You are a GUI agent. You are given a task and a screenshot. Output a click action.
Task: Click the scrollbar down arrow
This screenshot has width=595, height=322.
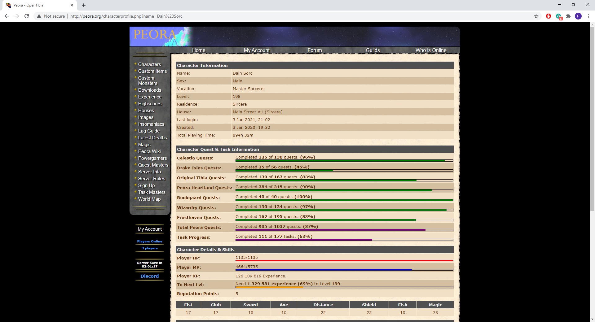592,319
